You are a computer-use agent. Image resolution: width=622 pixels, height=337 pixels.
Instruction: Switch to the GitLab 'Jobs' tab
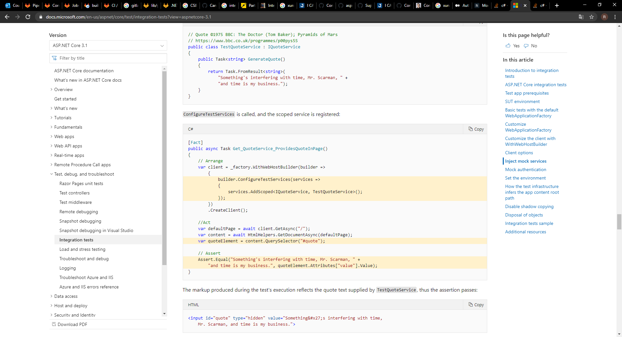tap(71, 5)
